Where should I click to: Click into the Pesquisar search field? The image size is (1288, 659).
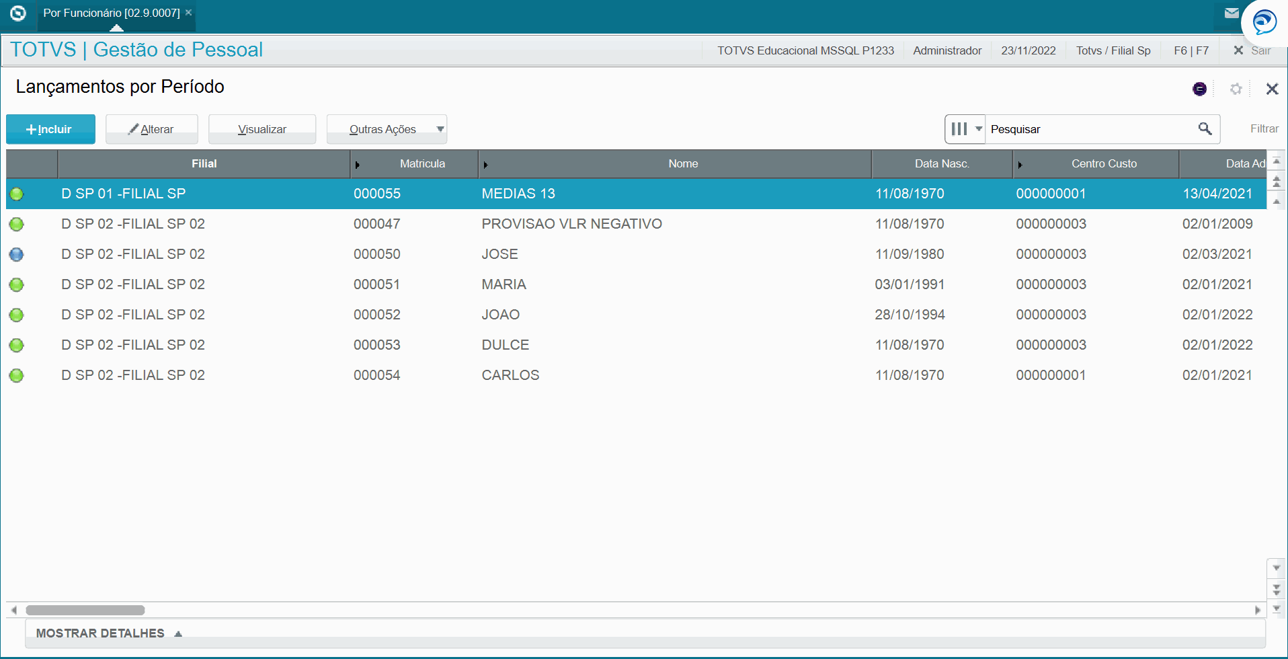[1089, 129]
